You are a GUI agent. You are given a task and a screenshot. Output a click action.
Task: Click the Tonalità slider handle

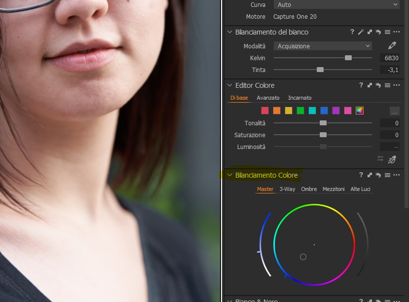(x=323, y=123)
